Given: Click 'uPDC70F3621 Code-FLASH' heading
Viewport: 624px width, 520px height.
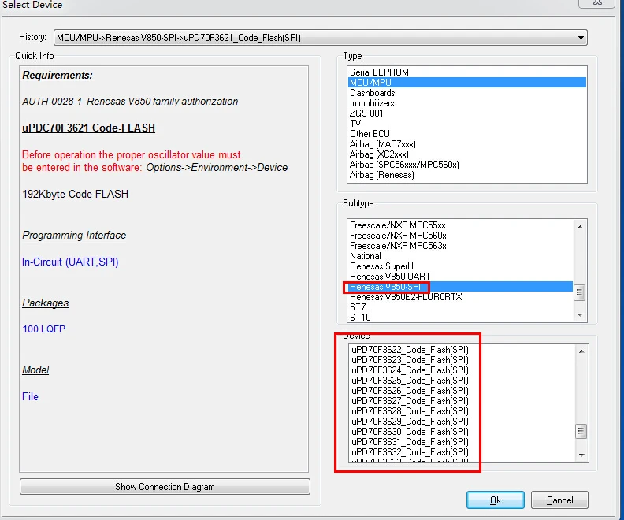Looking at the screenshot, I should point(88,128).
